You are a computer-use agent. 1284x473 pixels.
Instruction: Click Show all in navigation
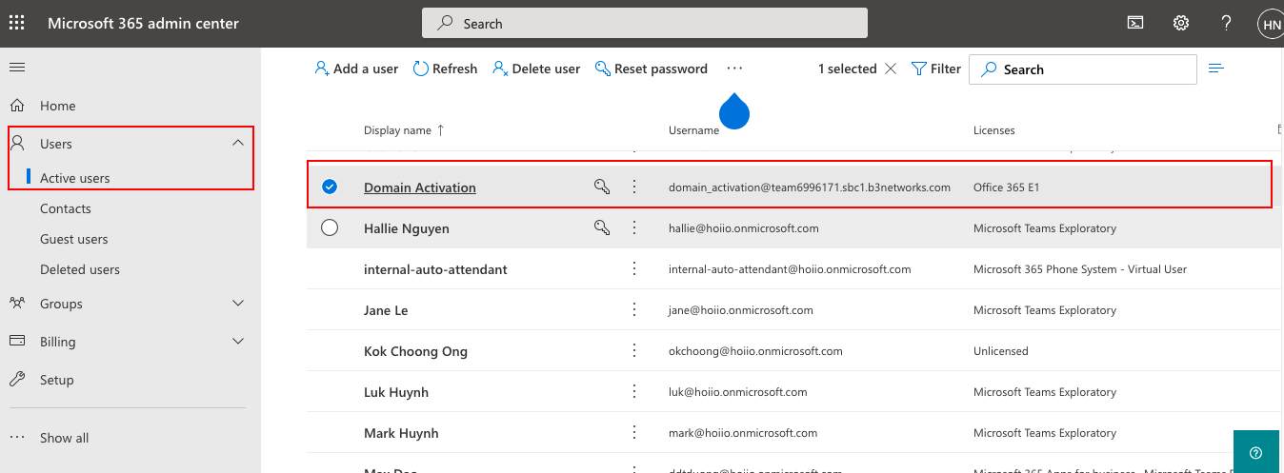point(64,438)
